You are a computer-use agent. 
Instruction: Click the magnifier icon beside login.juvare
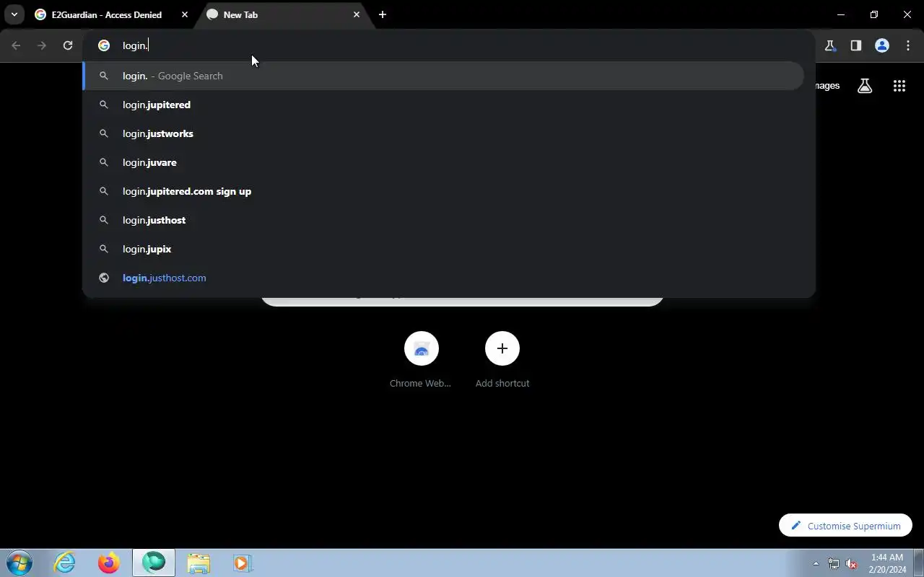click(104, 162)
